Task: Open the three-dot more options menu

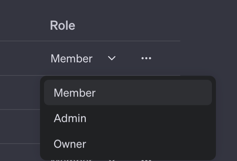Action: coord(146,58)
